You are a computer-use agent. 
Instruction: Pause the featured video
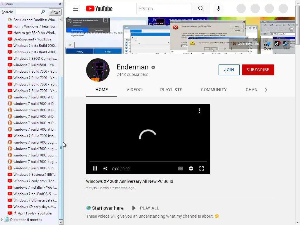click(x=95, y=168)
